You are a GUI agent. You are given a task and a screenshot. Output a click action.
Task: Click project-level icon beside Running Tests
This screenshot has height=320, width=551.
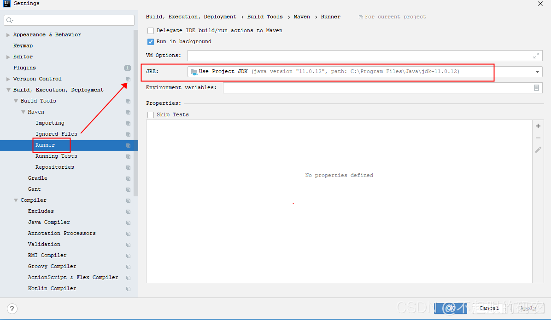128,156
